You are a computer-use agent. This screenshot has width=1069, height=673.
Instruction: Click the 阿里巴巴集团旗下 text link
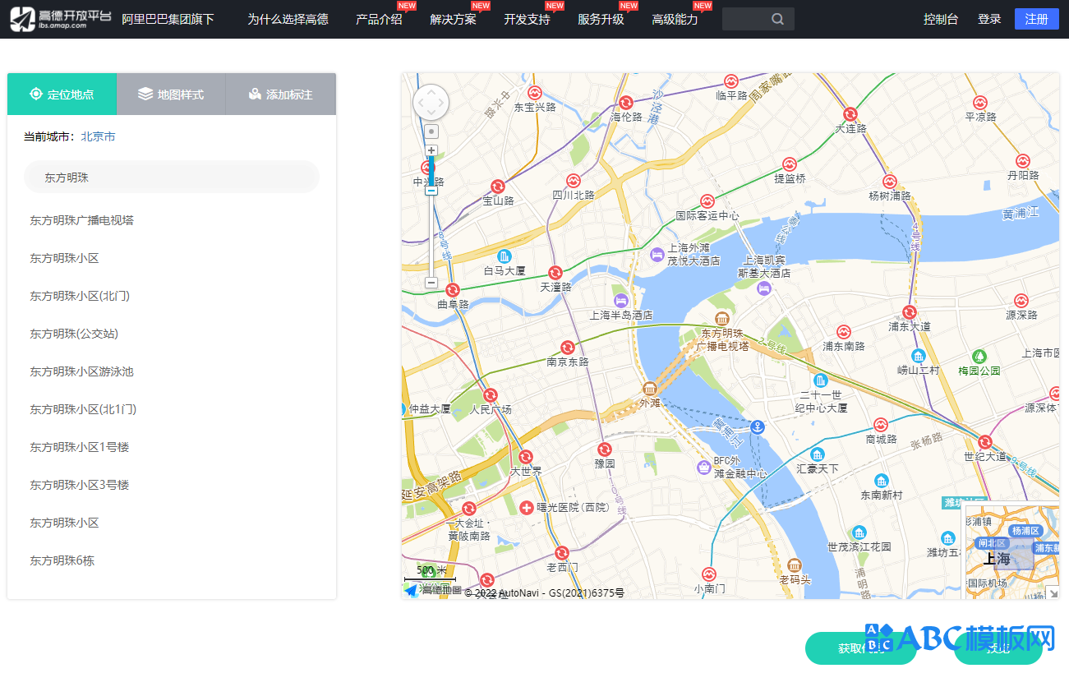tap(168, 19)
